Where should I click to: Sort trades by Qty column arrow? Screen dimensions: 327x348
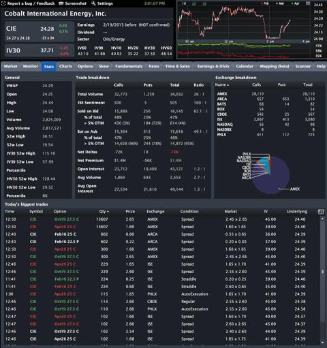[x=108, y=212]
